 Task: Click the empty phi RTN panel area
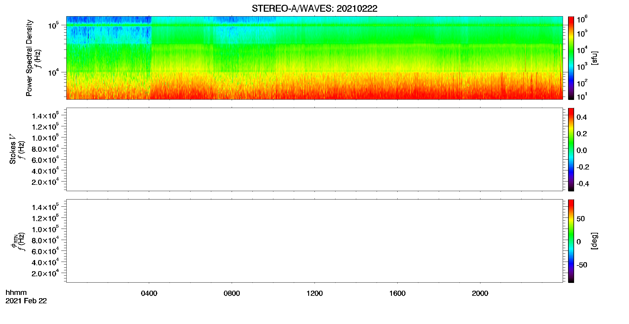coord(314,241)
